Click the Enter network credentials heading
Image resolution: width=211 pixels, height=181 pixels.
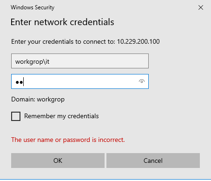tap(62, 22)
